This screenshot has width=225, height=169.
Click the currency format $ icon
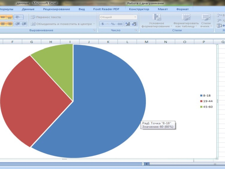103,24
